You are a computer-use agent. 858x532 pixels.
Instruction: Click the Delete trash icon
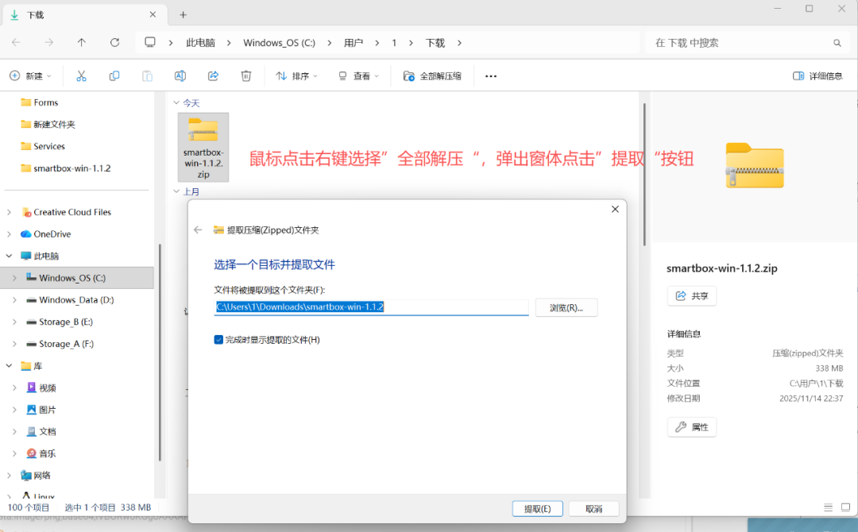246,76
